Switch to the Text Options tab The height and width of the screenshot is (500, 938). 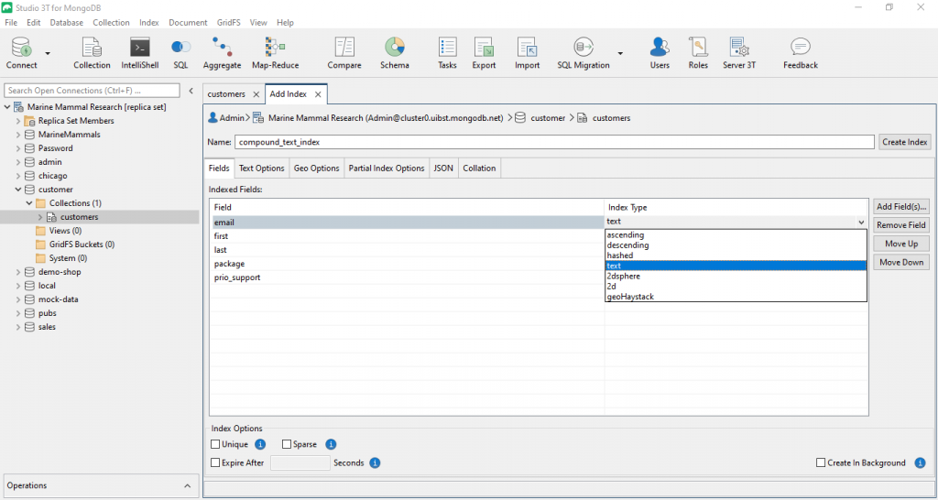pos(261,168)
